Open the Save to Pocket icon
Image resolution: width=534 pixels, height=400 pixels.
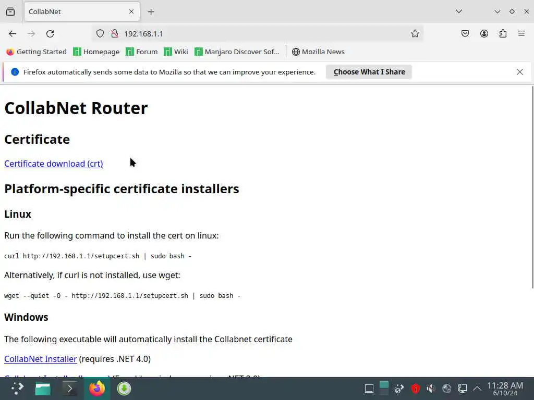(x=465, y=33)
